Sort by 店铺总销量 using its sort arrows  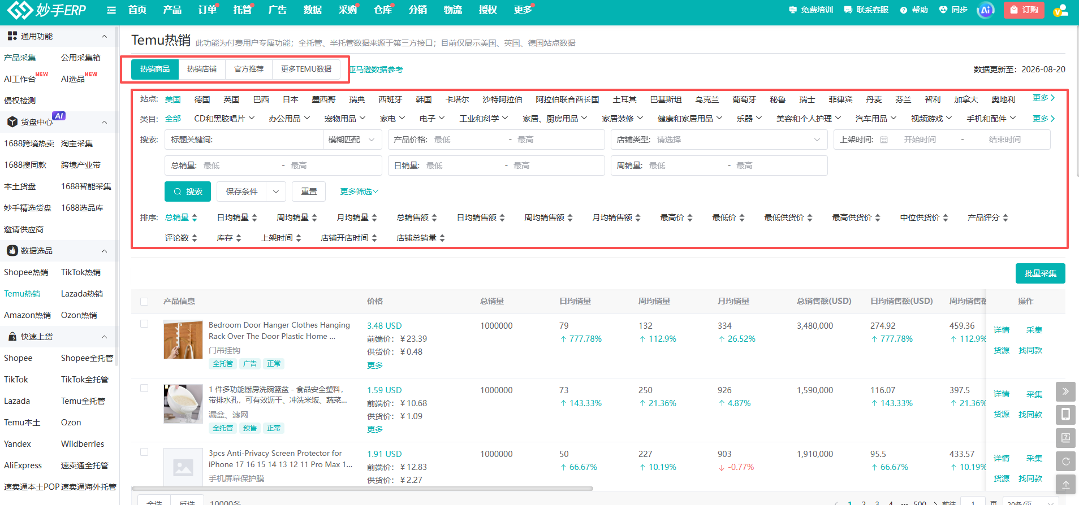(x=442, y=238)
